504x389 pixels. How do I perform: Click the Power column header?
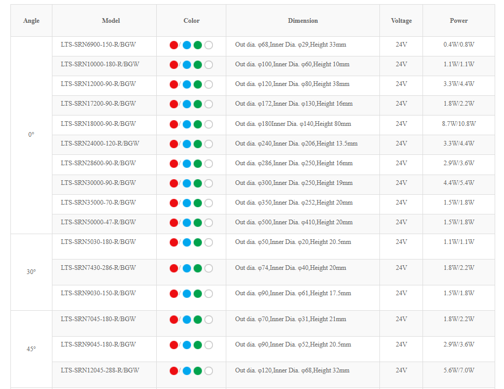click(459, 21)
